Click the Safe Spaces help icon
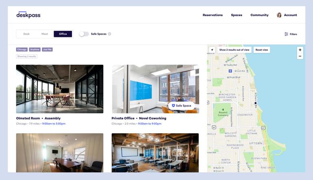 109,34
